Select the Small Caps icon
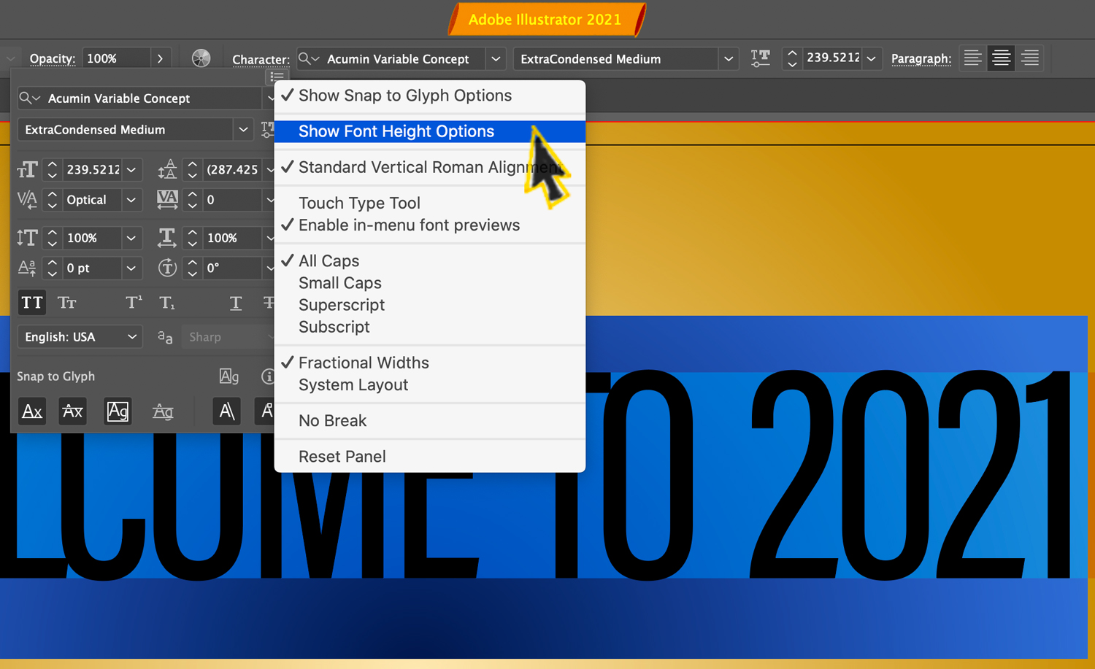Viewport: 1095px width, 669px height. coord(67,302)
